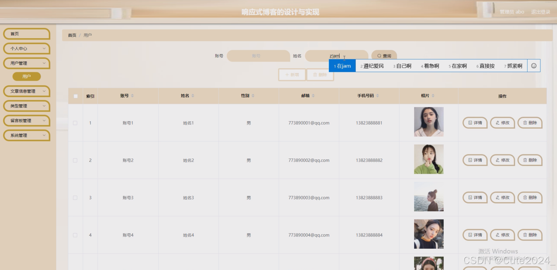
Task: Focus the 账号 search input field
Action: 258,56
